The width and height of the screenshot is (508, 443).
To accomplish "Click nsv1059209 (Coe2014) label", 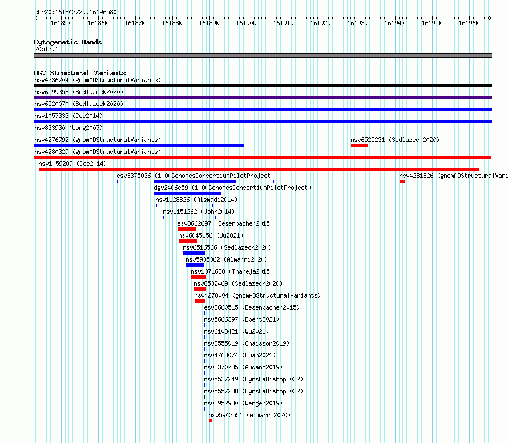I will 72,164.
